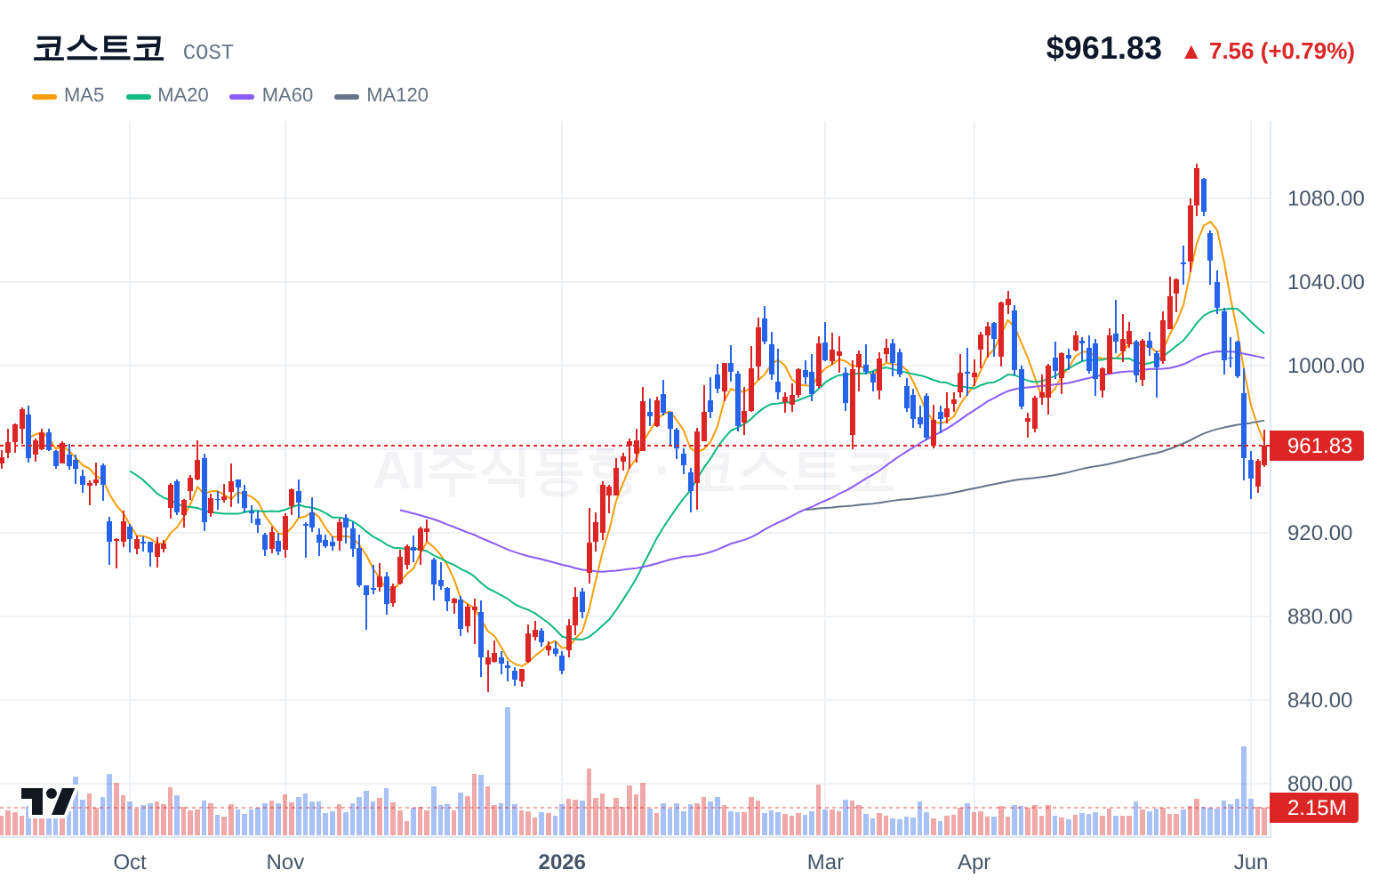
Task: Click the MA20 green legend swatch
Action: [139, 96]
